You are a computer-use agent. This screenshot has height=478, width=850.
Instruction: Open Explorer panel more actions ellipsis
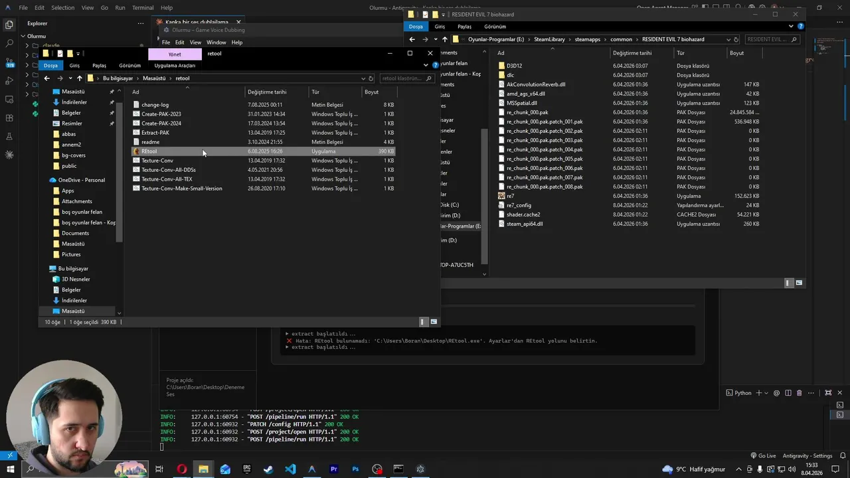(141, 23)
